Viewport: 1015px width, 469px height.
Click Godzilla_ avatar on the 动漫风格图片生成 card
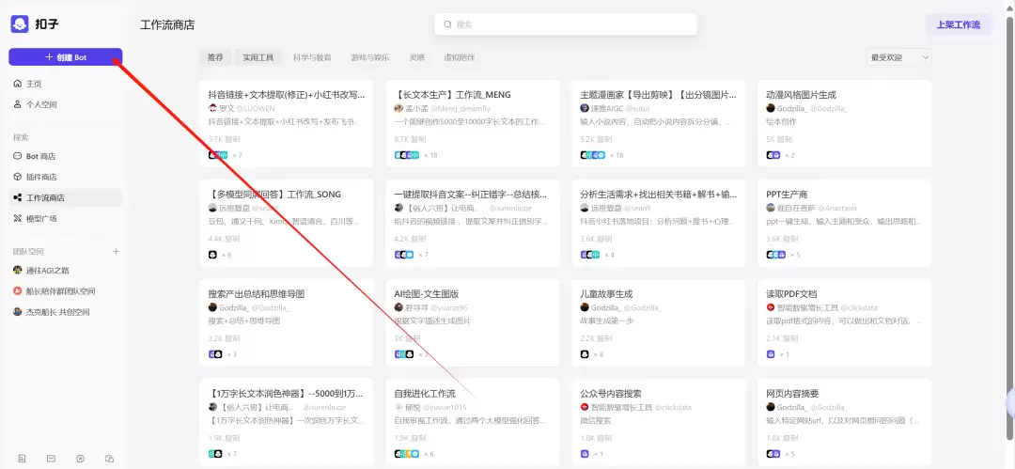click(771, 108)
